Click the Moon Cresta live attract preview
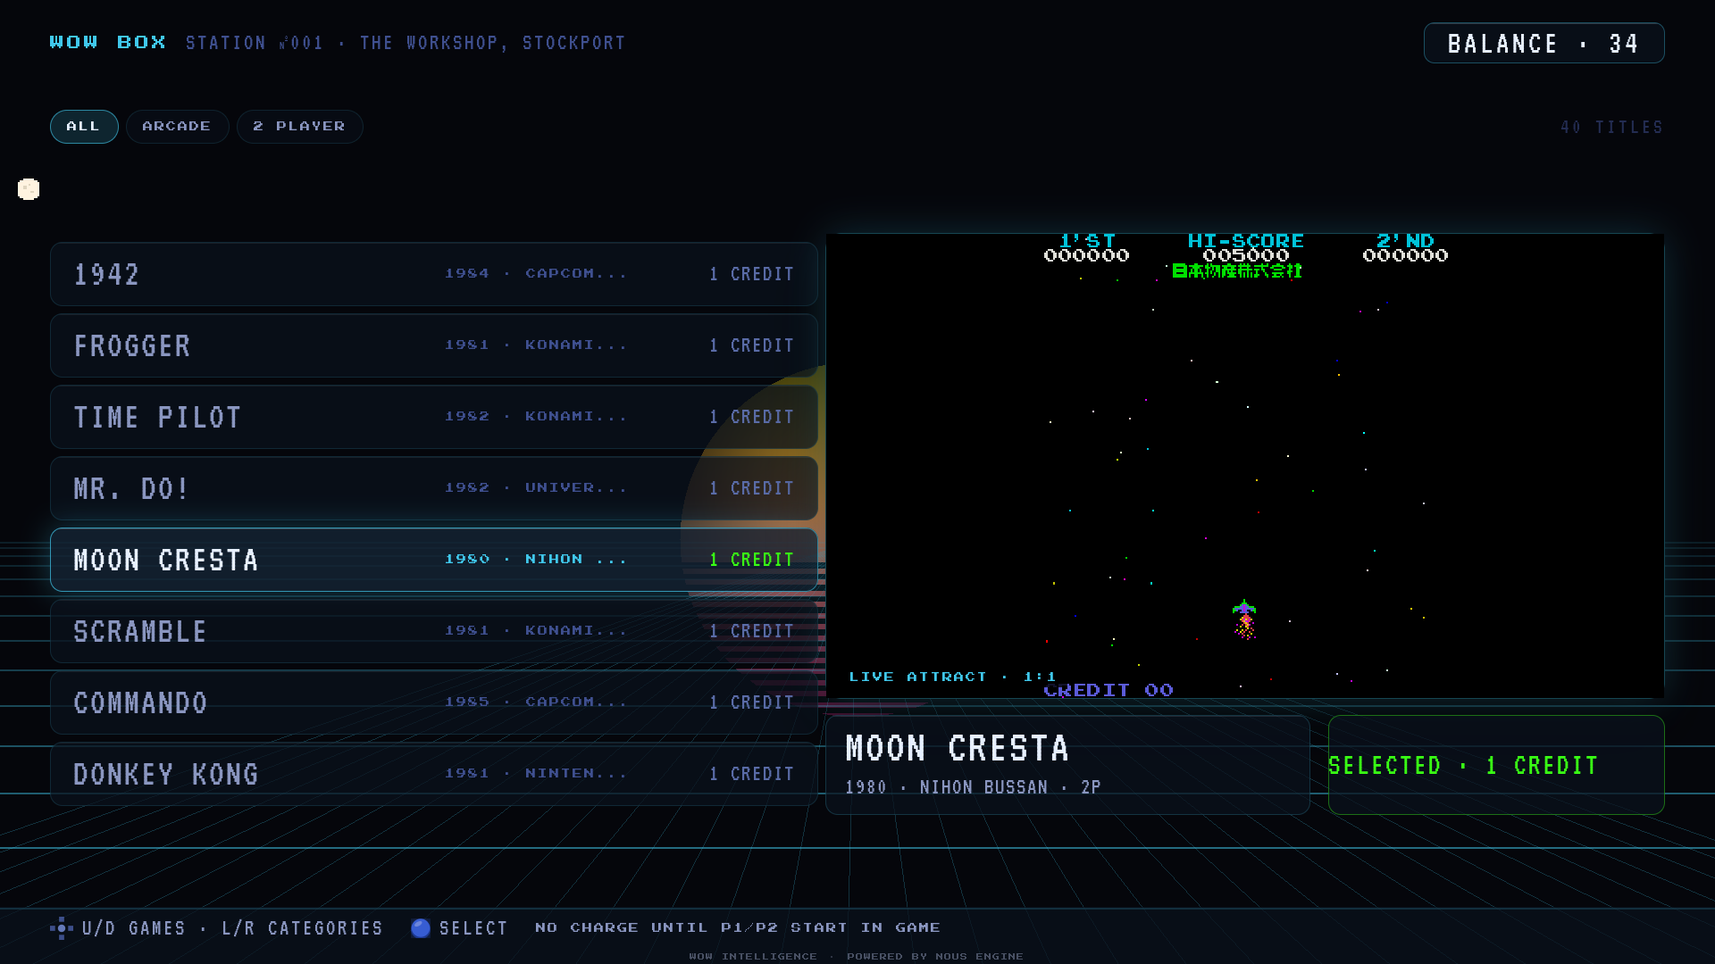The width and height of the screenshot is (1715, 964). [1245, 466]
